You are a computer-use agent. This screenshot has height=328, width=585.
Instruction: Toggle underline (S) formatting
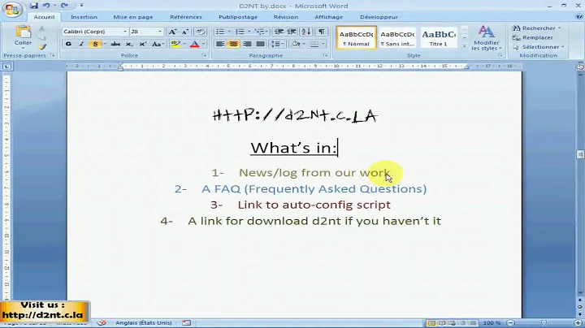pyautogui.click(x=95, y=44)
